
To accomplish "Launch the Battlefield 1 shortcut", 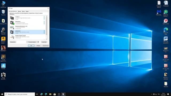I will [x=3, y=49].
